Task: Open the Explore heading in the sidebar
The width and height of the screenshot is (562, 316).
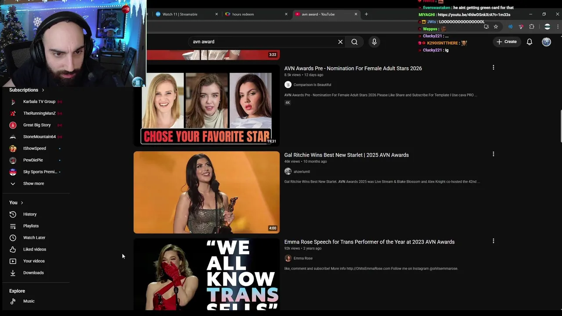Action: (x=17, y=291)
